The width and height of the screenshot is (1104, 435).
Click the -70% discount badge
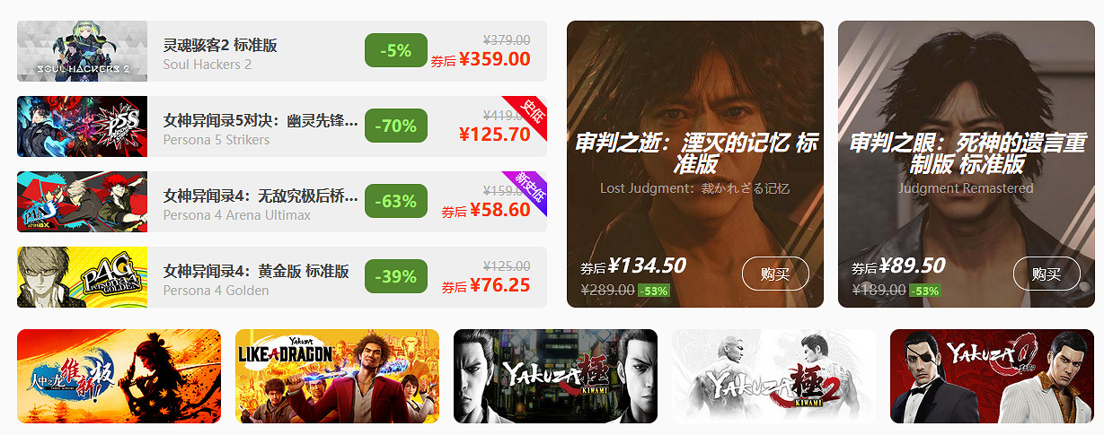tap(396, 126)
